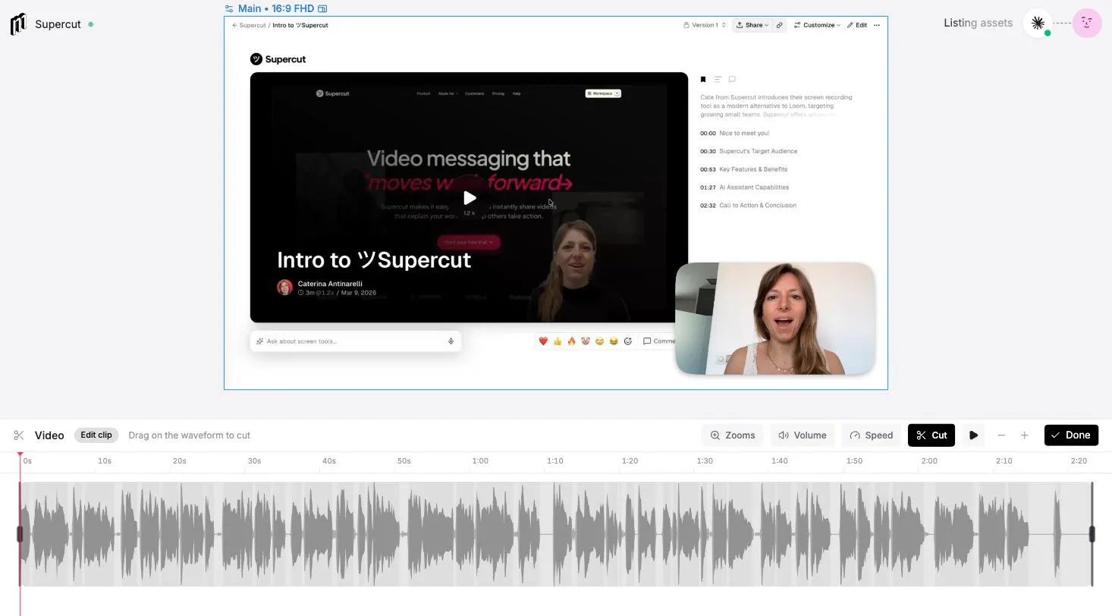
Task: Click the left trim handle of waveform
Action: 20,534
